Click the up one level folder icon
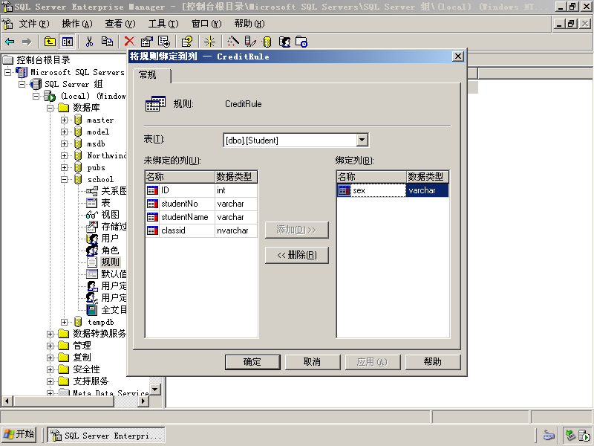The height and width of the screenshot is (446, 594). 50,42
